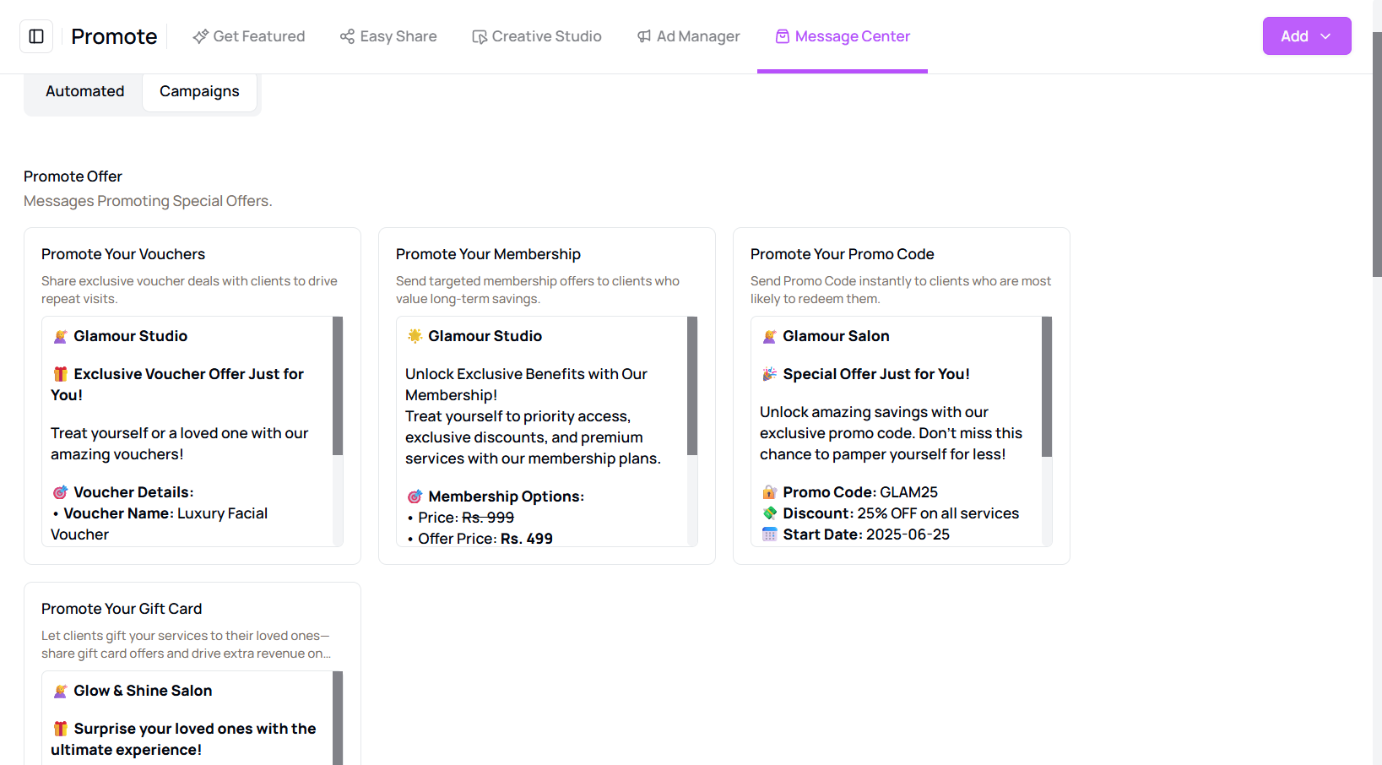Screen dimensions: 1382x765
Task: Open the Promote Your Gift Card title
Action: (x=122, y=609)
